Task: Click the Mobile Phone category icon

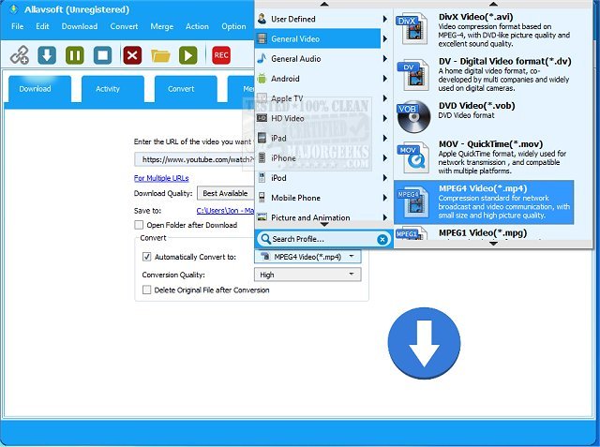Action: (x=262, y=198)
